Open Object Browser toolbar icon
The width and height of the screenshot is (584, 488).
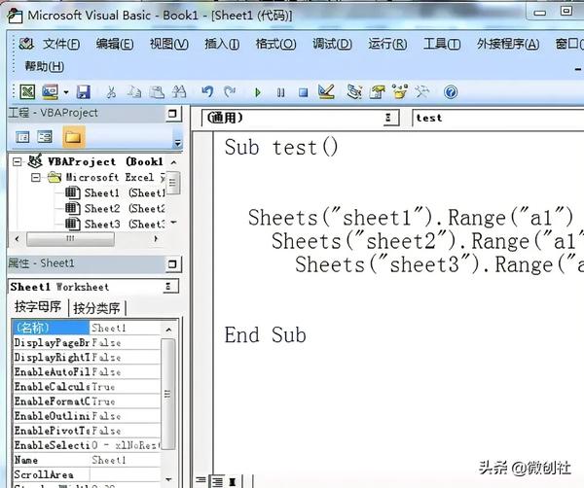point(400,92)
